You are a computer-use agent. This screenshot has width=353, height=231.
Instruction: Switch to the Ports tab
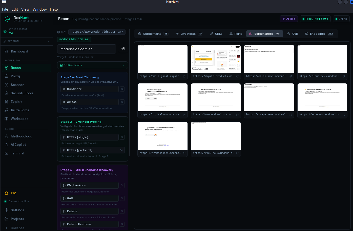tap(236, 34)
